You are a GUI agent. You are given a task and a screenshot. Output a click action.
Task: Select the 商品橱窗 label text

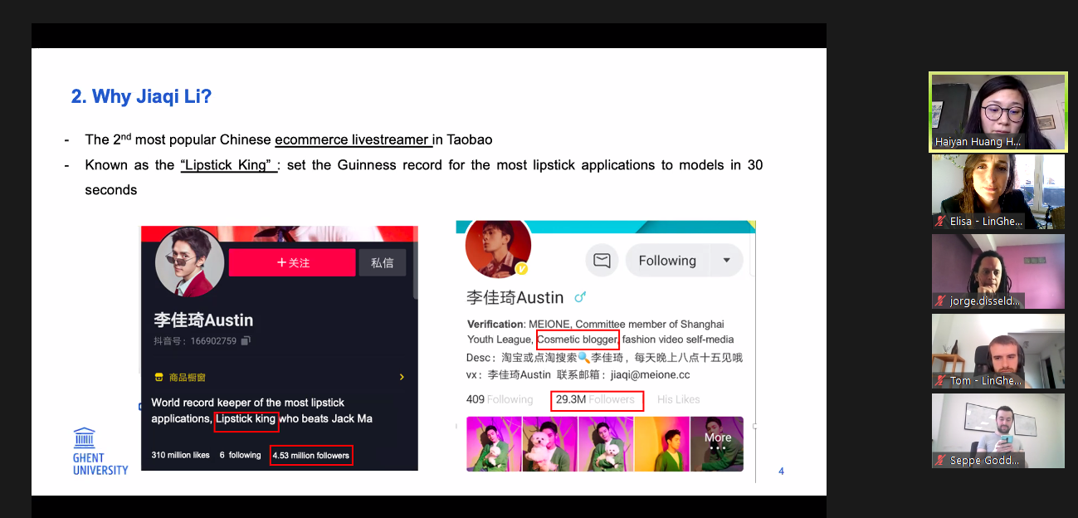[188, 377]
